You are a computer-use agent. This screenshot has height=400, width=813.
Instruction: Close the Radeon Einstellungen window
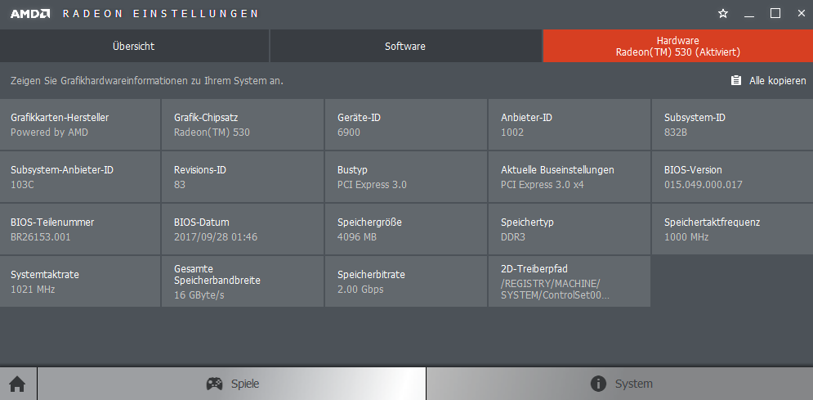801,13
